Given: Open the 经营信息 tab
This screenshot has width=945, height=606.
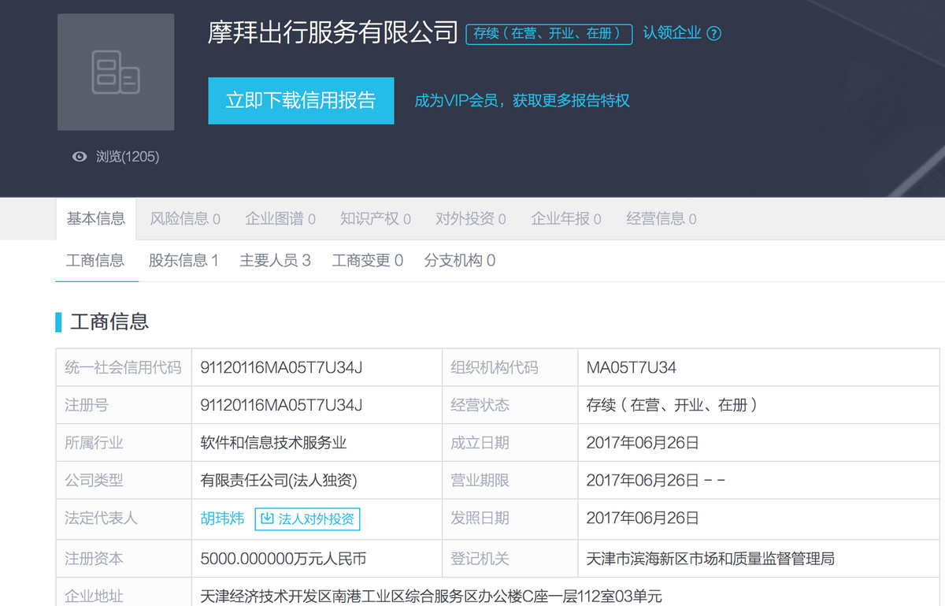Looking at the screenshot, I should coord(661,219).
